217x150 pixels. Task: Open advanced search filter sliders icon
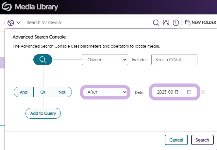pos(166,23)
